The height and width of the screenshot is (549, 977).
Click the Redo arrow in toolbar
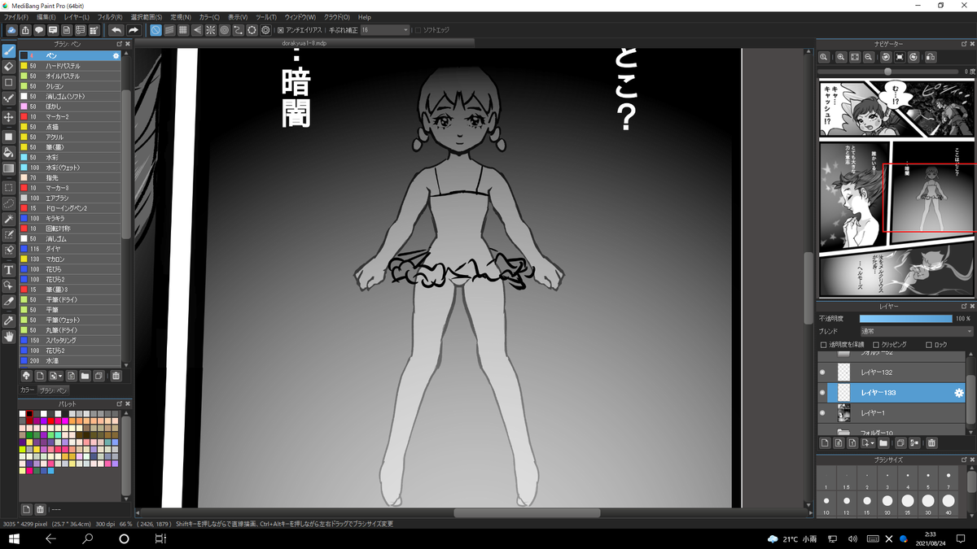pos(134,30)
